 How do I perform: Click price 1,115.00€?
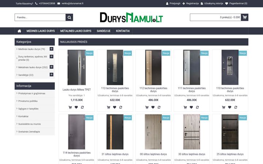[77, 100]
